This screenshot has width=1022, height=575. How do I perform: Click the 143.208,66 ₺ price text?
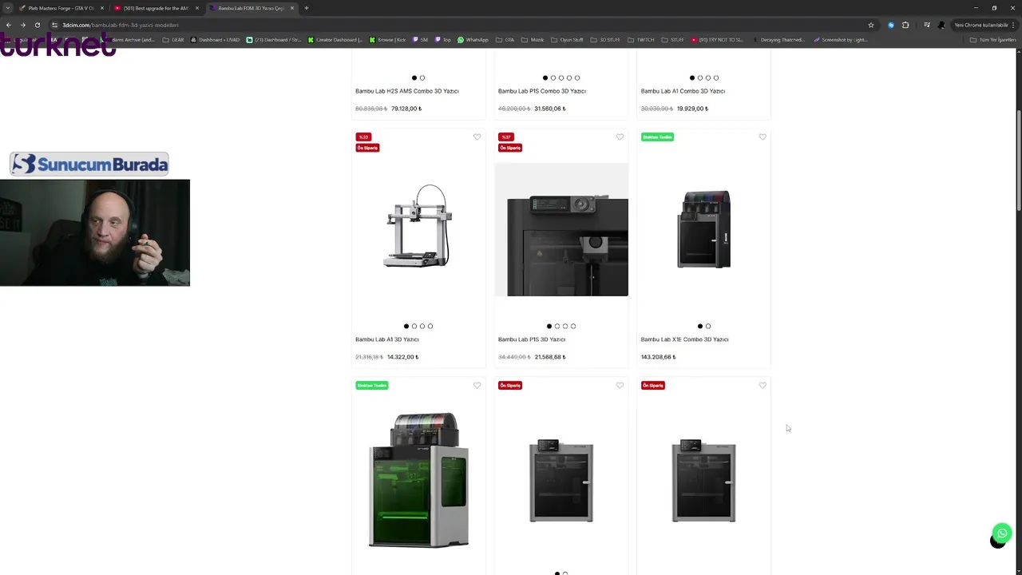click(659, 357)
